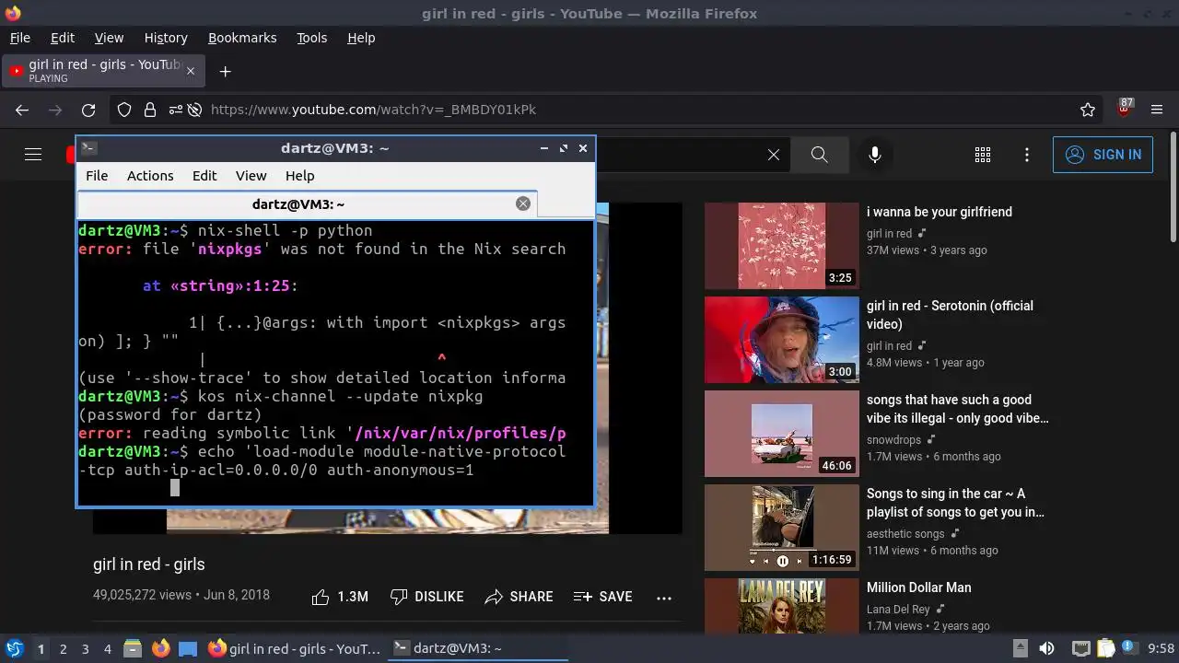1179x663 pixels.
Task: Save video to a playlist
Action: [x=602, y=597]
